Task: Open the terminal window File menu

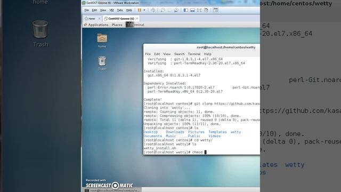Action: 148,54
